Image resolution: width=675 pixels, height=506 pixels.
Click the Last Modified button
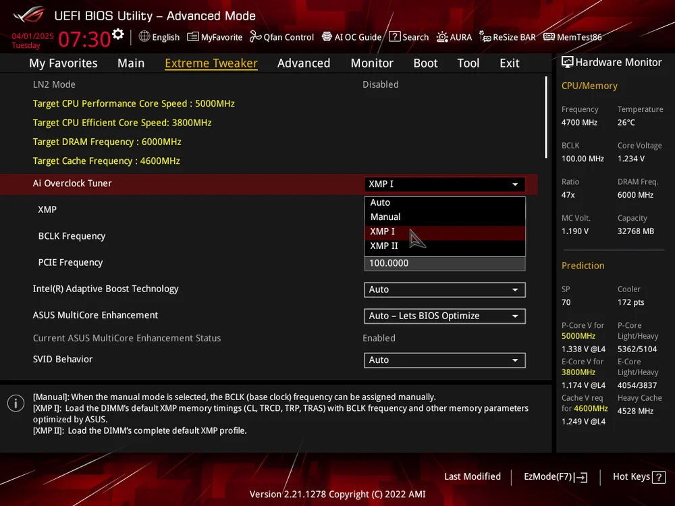click(x=473, y=477)
